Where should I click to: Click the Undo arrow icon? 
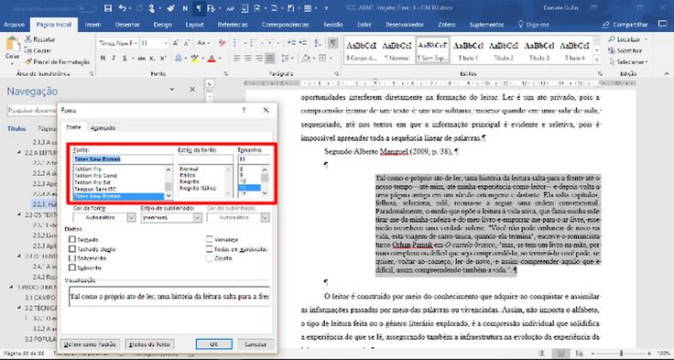pyautogui.click(x=123, y=8)
